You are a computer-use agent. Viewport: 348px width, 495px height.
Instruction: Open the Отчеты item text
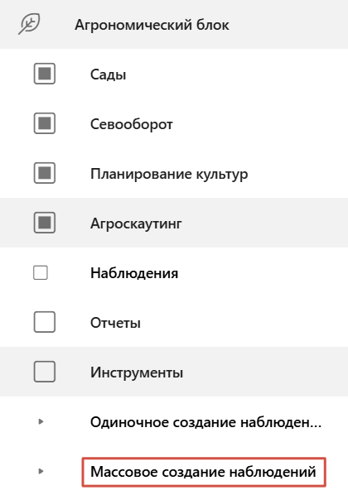pyautogui.click(x=115, y=323)
